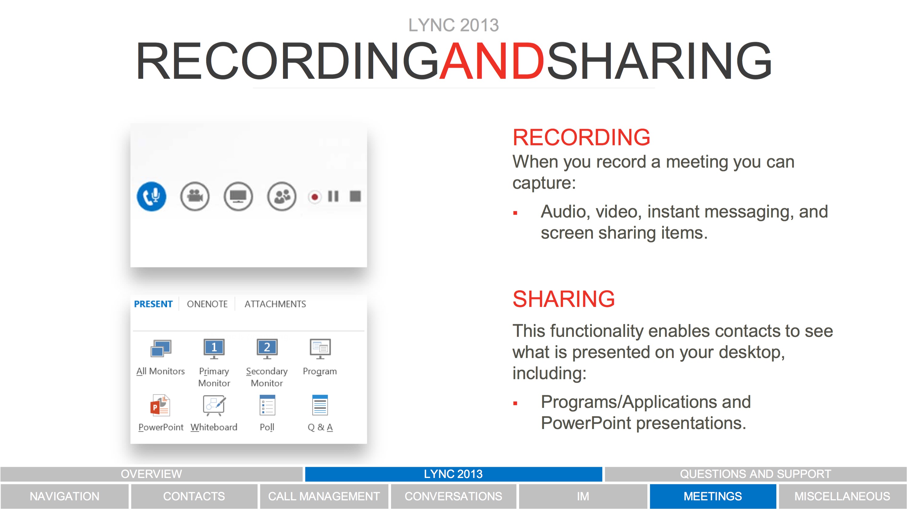
Task: Go to the CALL MANAGEMENT section
Action: click(324, 496)
